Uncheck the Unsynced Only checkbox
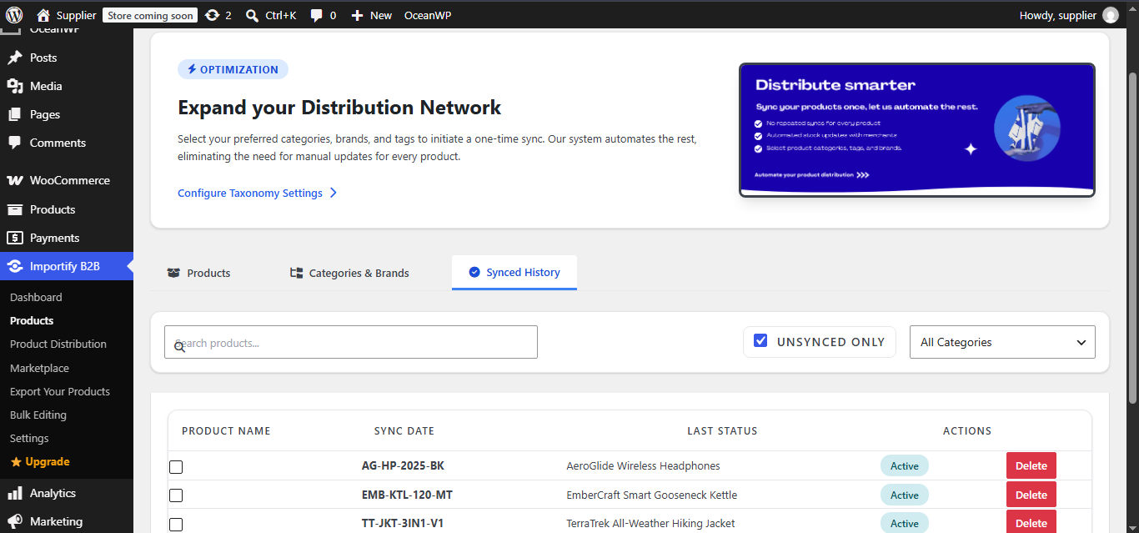This screenshot has height=533, width=1139. [760, 341]
